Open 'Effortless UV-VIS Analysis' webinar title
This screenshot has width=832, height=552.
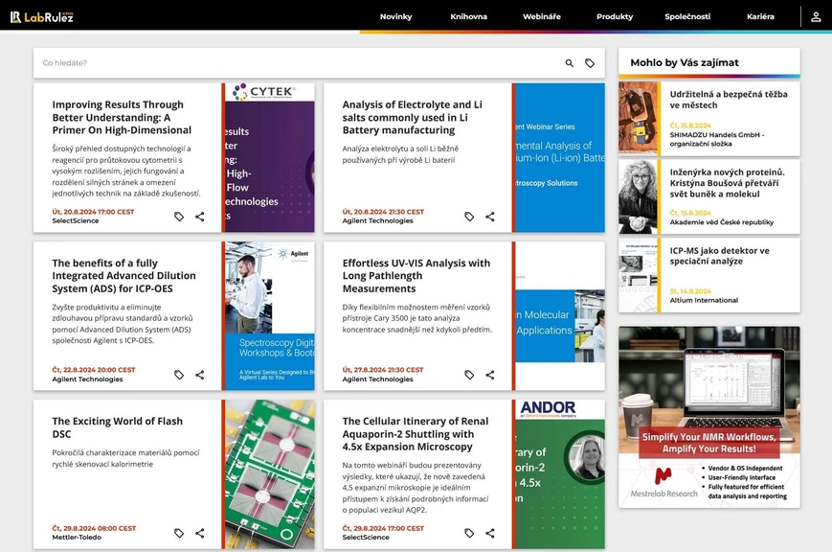[416, 276]
